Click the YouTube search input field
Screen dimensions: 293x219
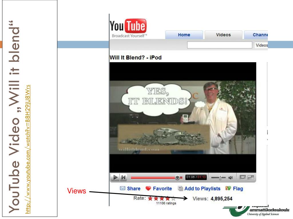tap(219, 45)
